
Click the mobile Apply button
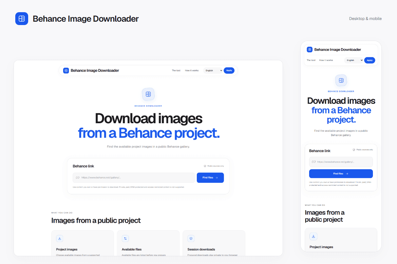click(x=370, y=60)
